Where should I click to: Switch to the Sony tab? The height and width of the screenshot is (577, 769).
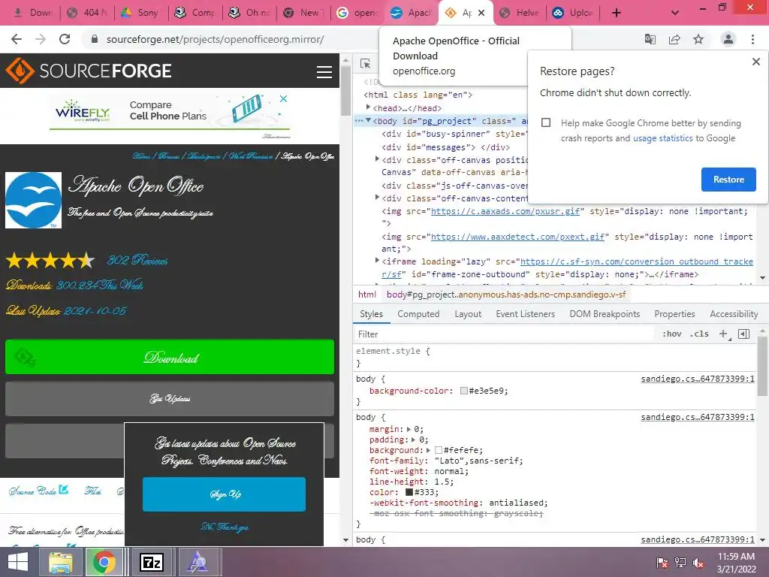click(141, 13)
